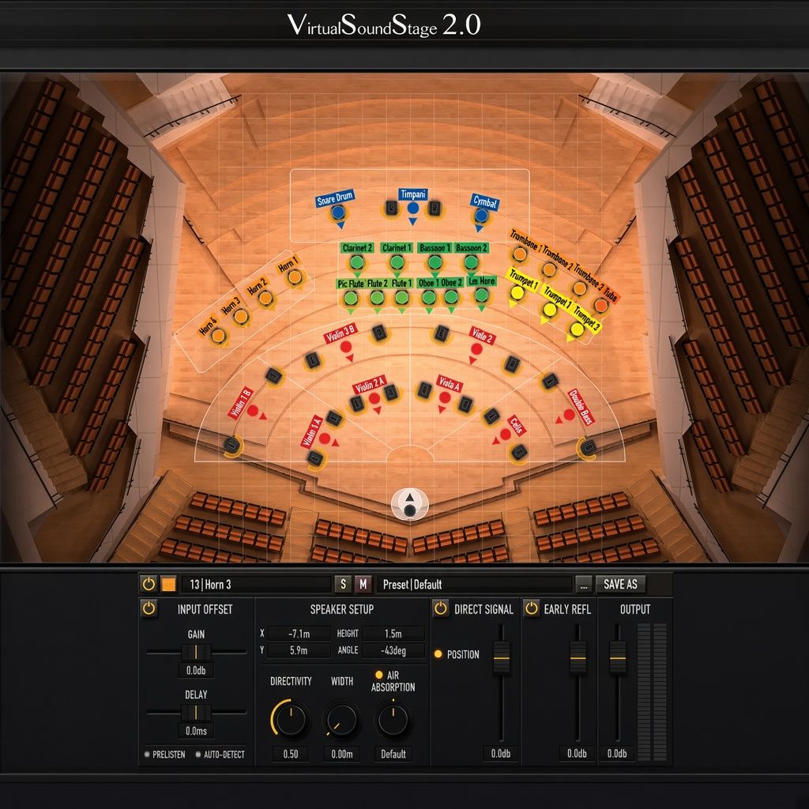The width and height of the screenshot is (809, 809).
Task: Click the Angle field showing -43deg
Action: pos(393,650)
